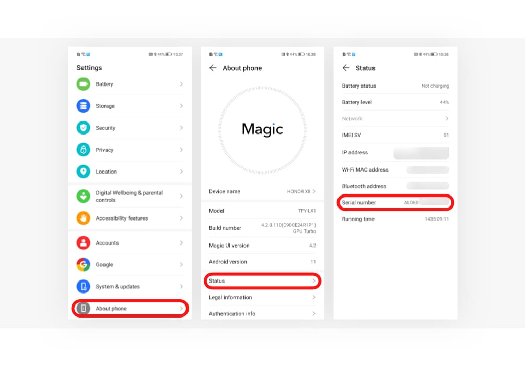Screen dimensions: 525x366
Task: Open the Status menu entry
Action: 262,281
